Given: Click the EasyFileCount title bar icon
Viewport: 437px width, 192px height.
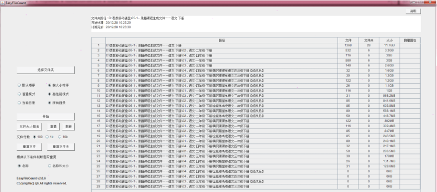Looking at the screenshot, I should pos(2,2).
